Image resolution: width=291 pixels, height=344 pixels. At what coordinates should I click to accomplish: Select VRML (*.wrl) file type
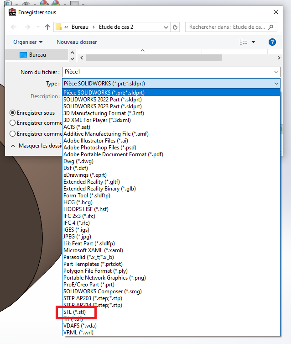[171, 333]
